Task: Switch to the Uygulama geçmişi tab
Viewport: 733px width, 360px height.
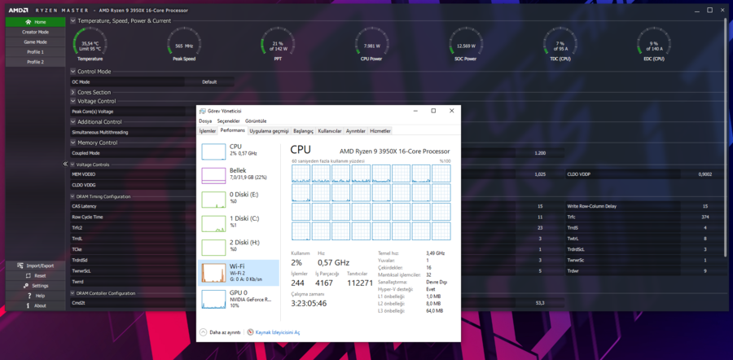Action: coord(270,131)
